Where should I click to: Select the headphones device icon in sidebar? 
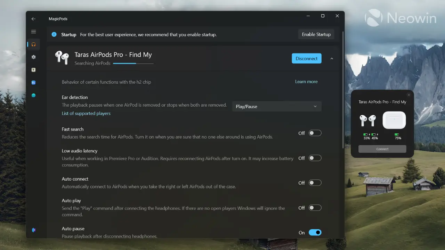33,44
